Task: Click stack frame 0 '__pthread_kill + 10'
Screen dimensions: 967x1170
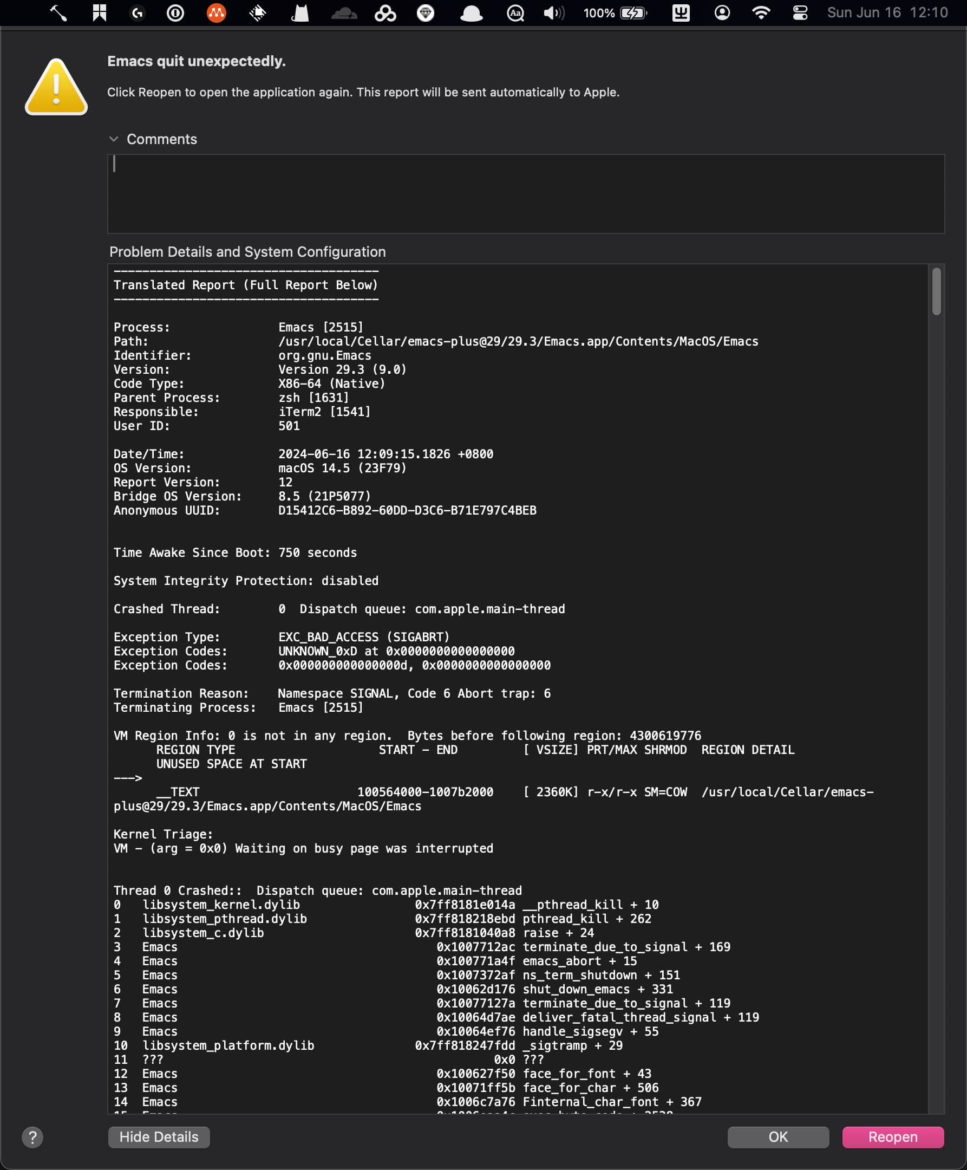Action: (386, 905)
